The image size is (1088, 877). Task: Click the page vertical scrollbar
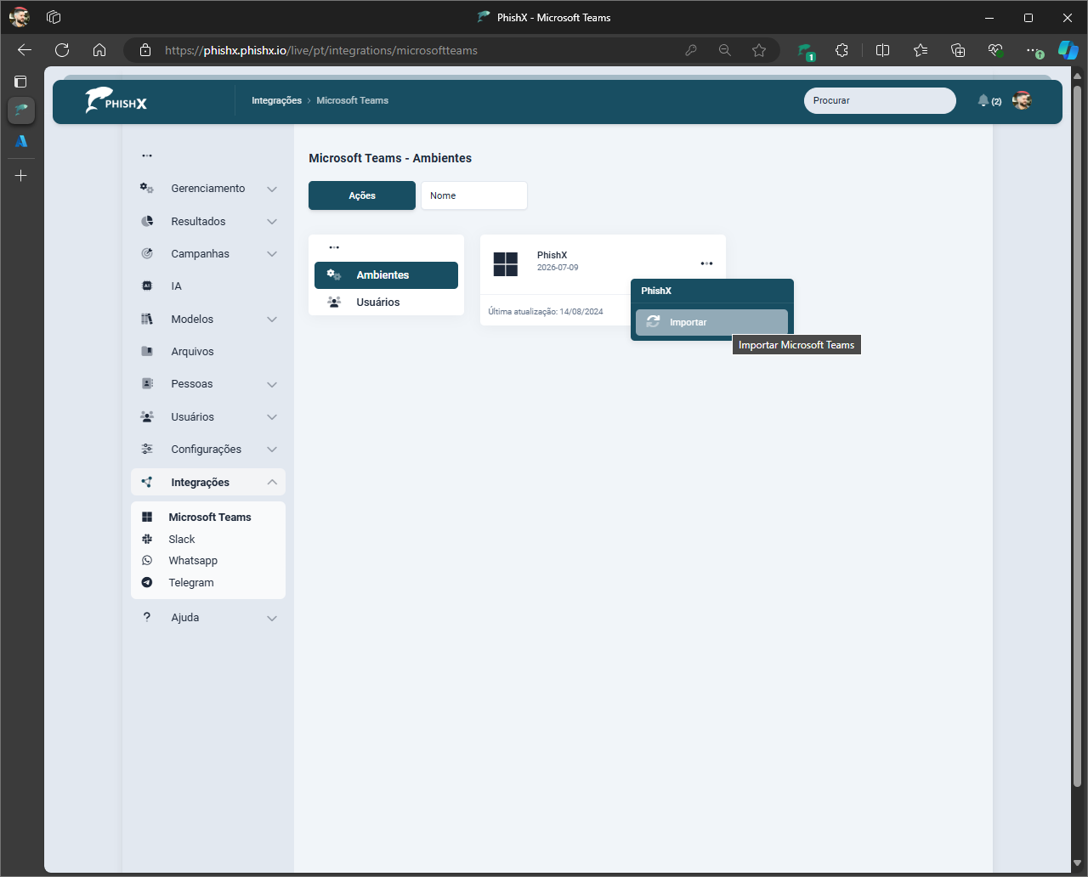[x=1077, y=436]
